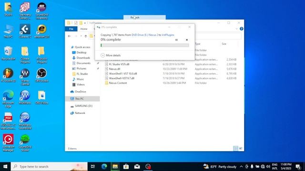This screenshot has height=171, width=305.
Task: Switch to details view layout icon
Action: tap(235, 149)
